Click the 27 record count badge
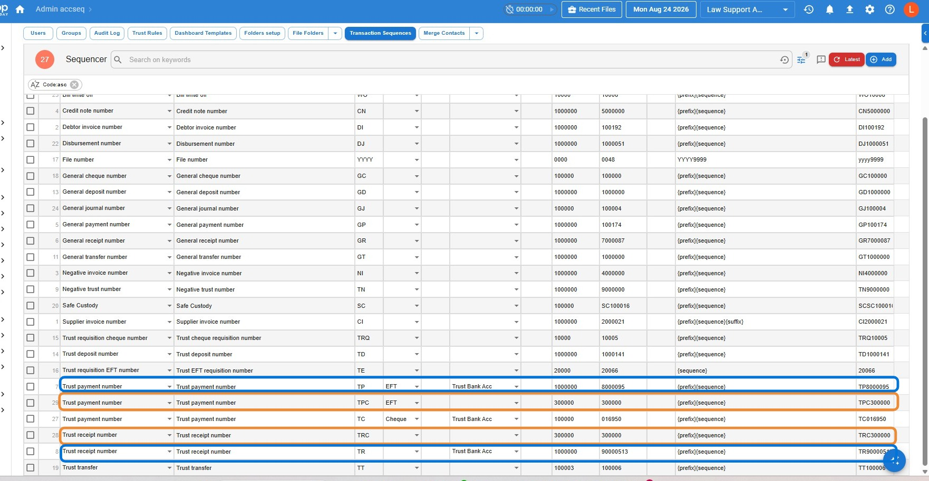Screen dimensions: 929x481 (x=45, y=59)
